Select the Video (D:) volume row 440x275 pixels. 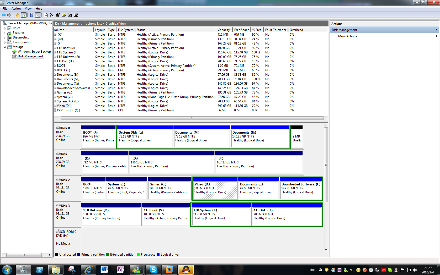(x=191, y=106)
